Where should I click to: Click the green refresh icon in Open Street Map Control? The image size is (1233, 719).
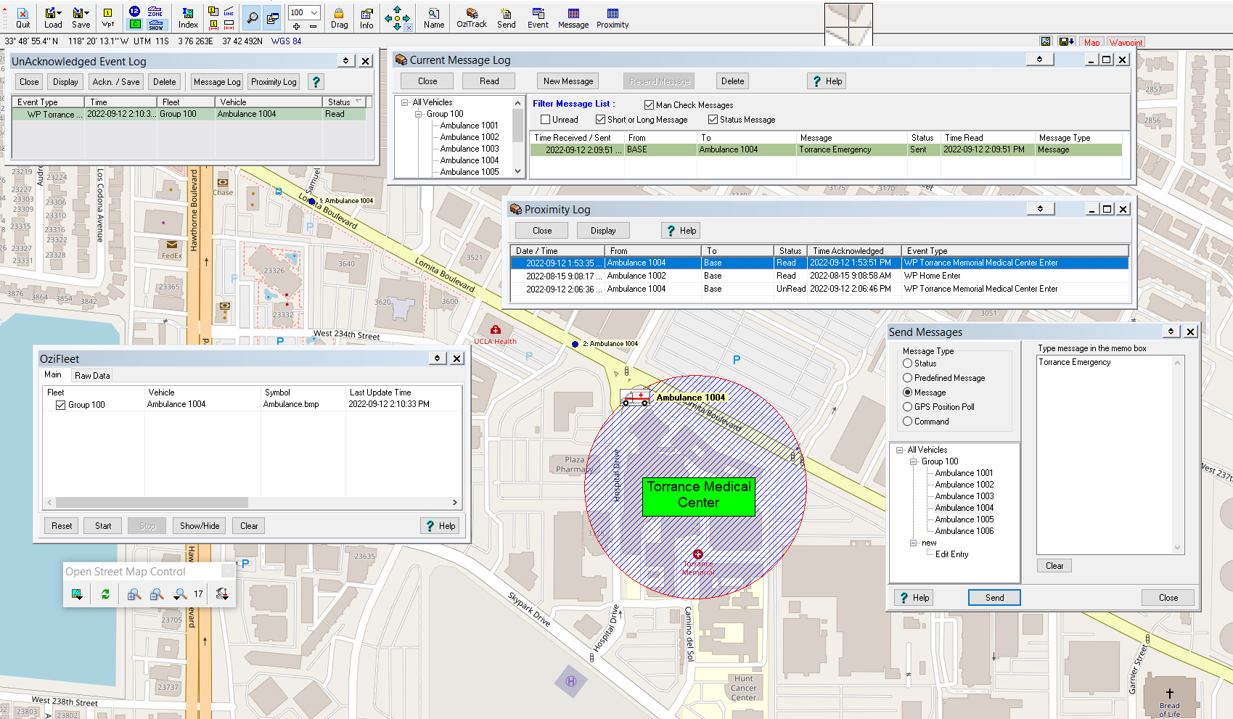(105, 594)
